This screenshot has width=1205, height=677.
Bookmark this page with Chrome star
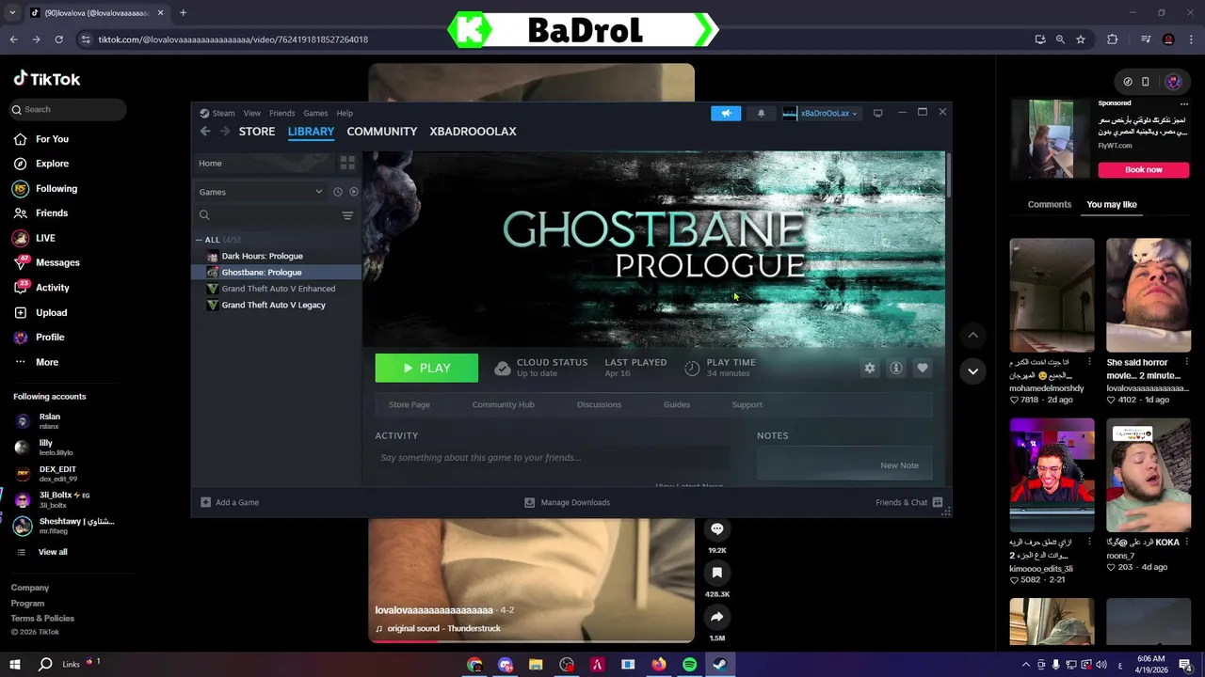(1081, 39)
